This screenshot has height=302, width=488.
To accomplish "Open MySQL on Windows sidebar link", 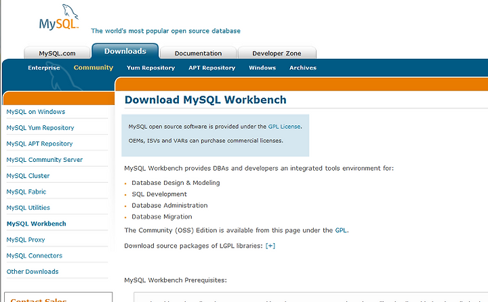I will 36,112.
